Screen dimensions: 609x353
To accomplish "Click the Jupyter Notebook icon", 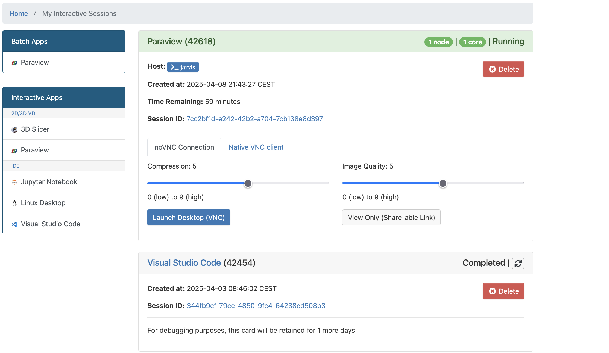I will pyautogui.click(x=14, y=182).
